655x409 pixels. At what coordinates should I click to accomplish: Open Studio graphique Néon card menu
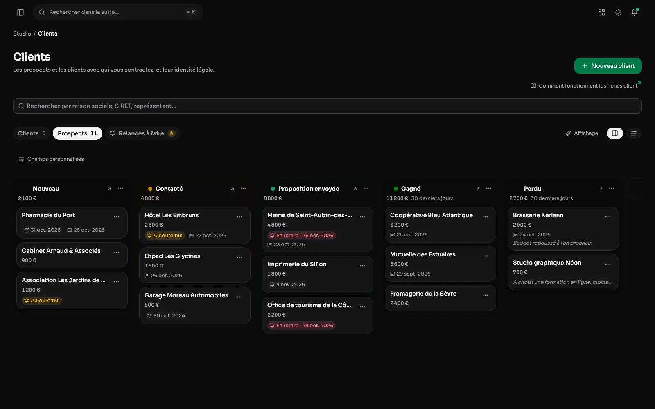pos(608,264)
